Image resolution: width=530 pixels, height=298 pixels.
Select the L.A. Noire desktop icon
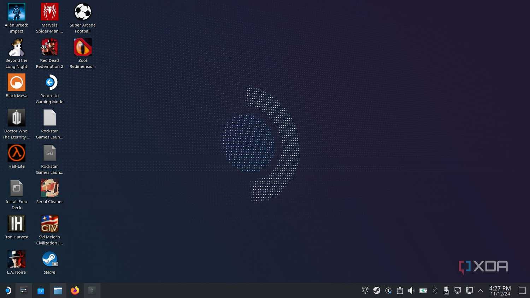pyautogui.click(x=16, y=263)
